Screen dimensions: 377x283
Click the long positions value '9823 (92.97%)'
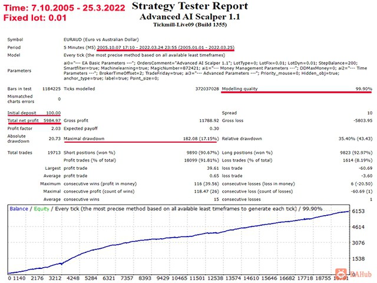(x=356, y=153)
